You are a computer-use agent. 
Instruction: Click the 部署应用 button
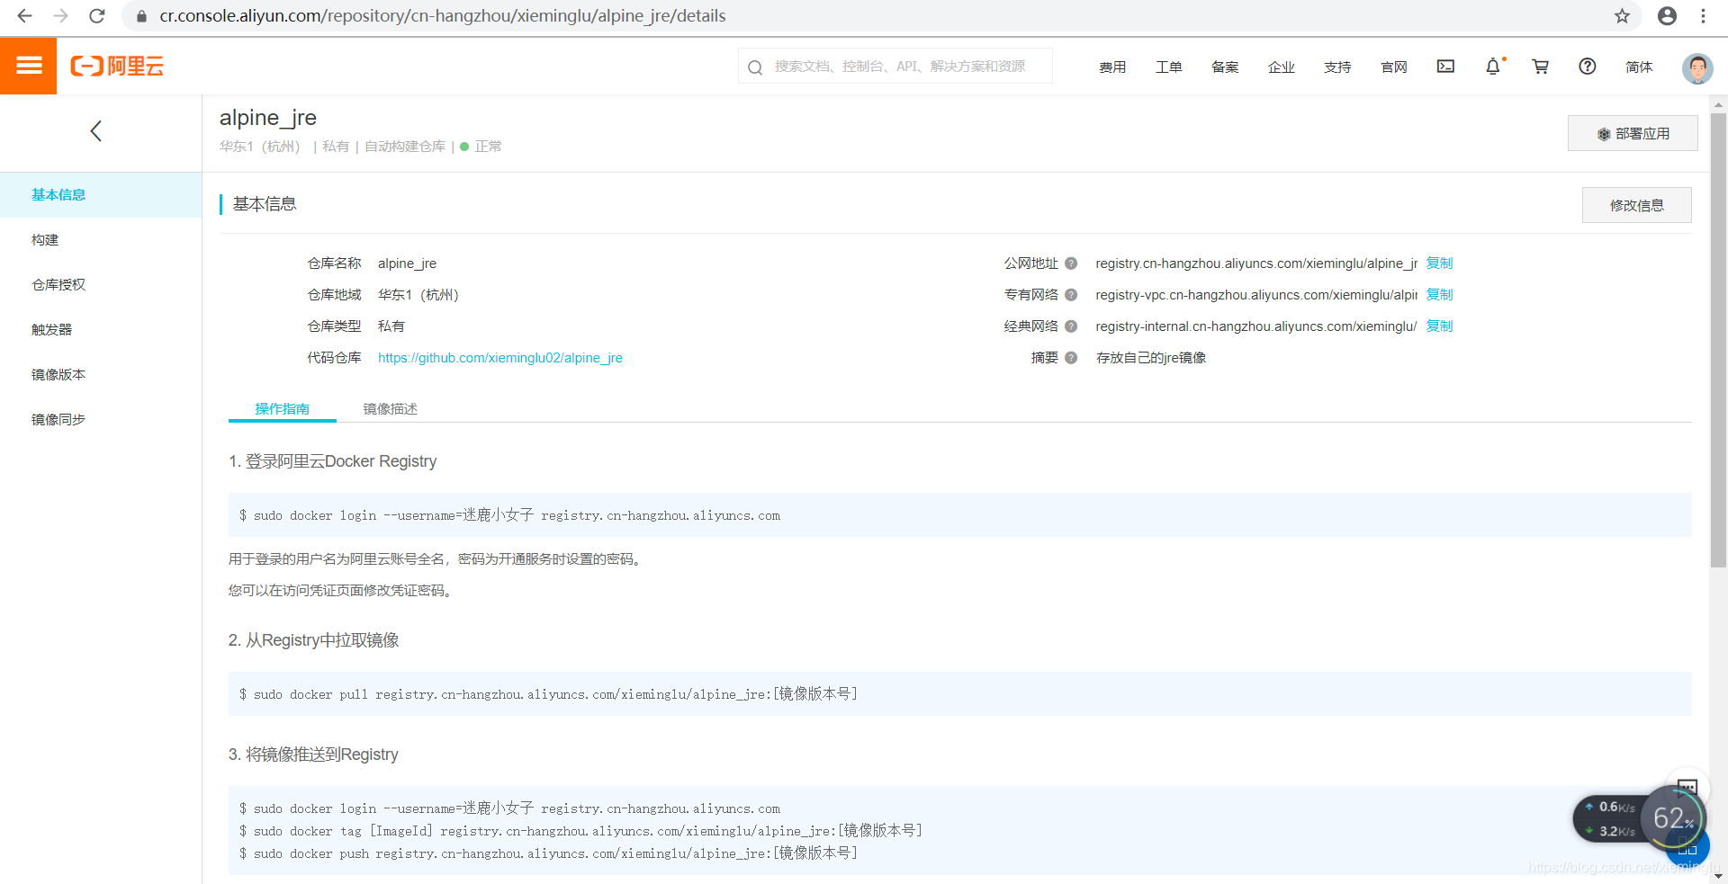1633,133
